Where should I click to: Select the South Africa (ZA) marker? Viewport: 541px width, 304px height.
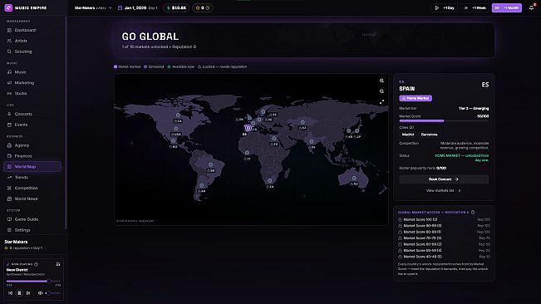coord(270,181)
